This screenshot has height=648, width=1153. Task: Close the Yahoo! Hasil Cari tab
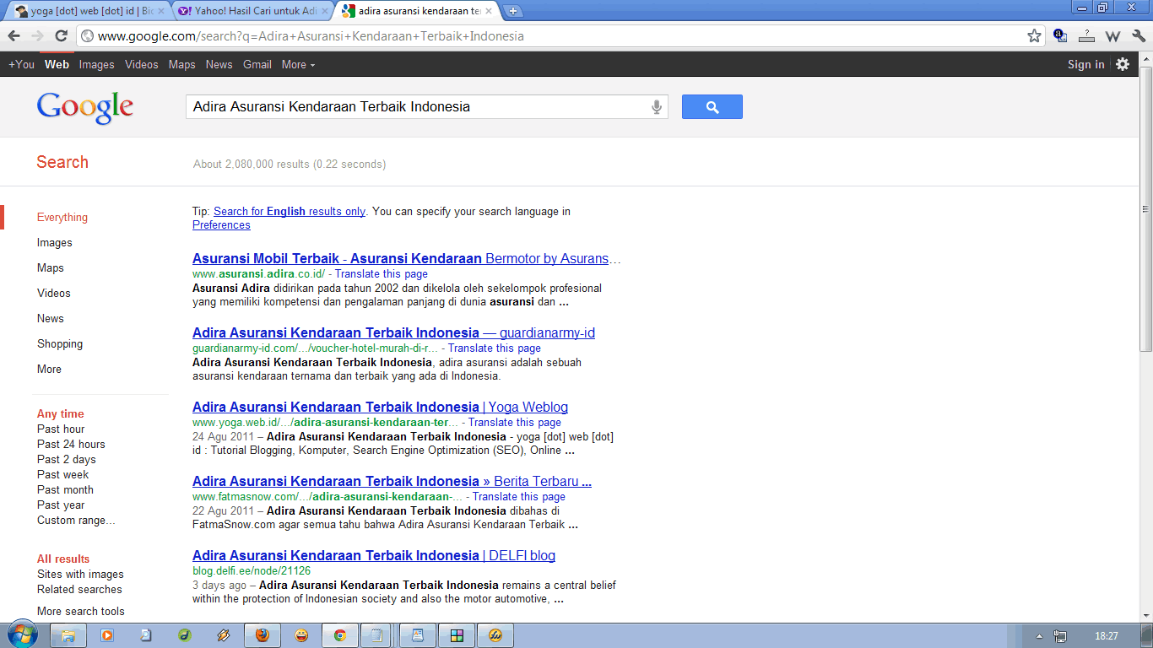point(324,11)
